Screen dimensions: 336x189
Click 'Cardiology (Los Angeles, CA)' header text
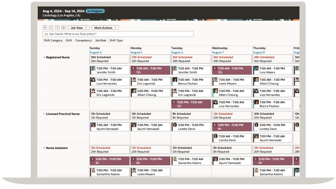tap(61, 15)
